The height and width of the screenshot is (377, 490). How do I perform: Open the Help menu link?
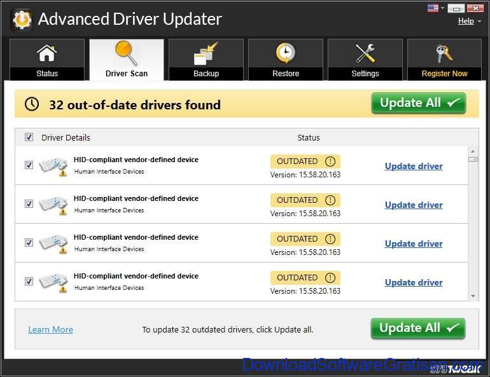[466, 21]
